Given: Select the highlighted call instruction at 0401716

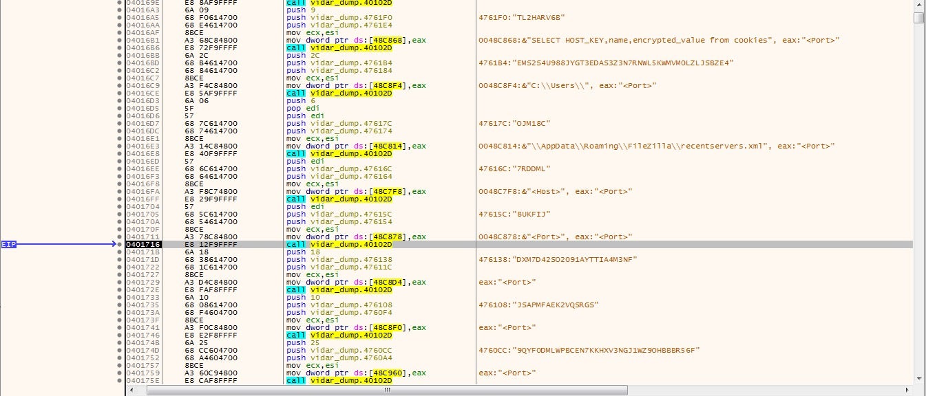Looking at the screenshot, I should [x=339, y=244].
